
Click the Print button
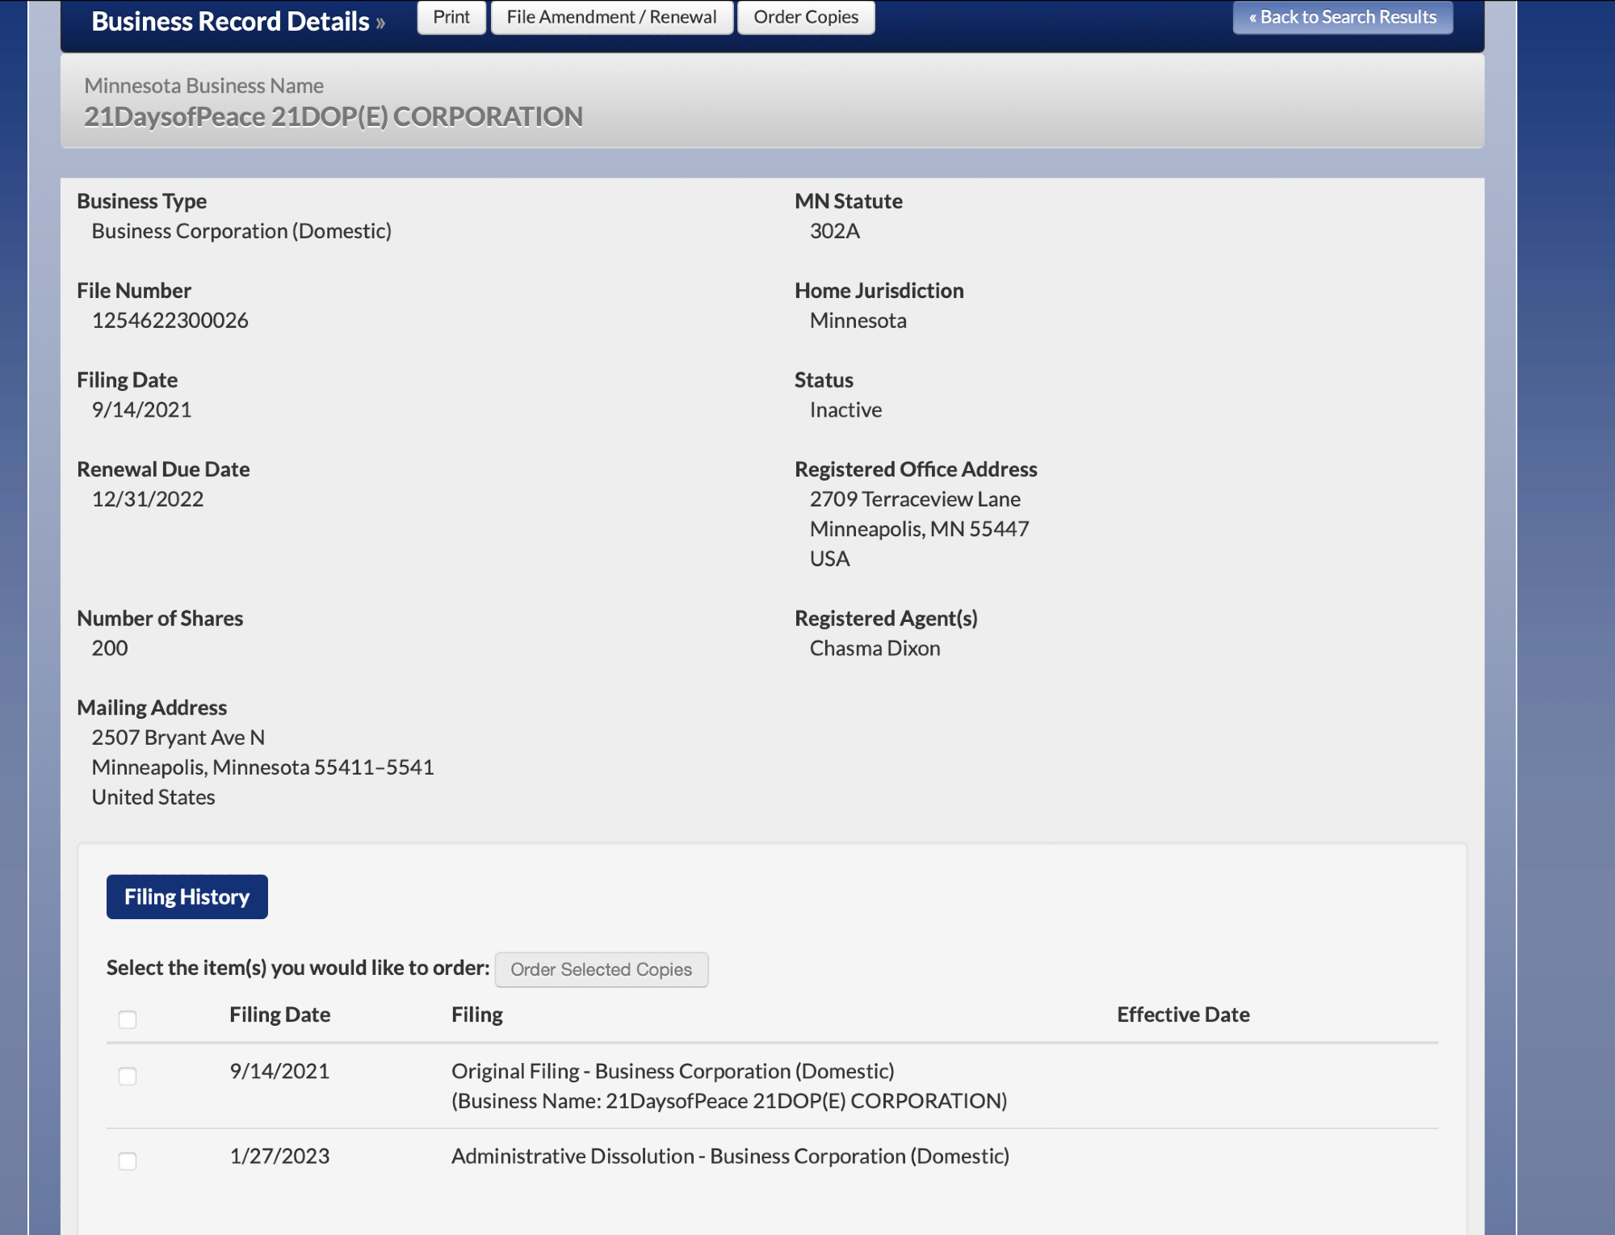tap(451, 17)
